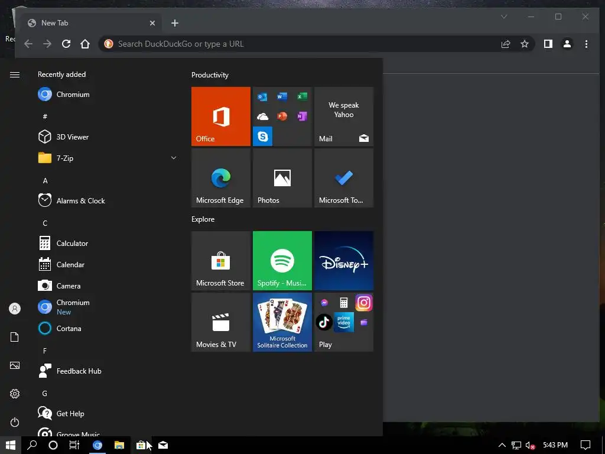Viewport: 605px width, 454px height.
Task: Click the letter C section header
Action: coord(45,223)
